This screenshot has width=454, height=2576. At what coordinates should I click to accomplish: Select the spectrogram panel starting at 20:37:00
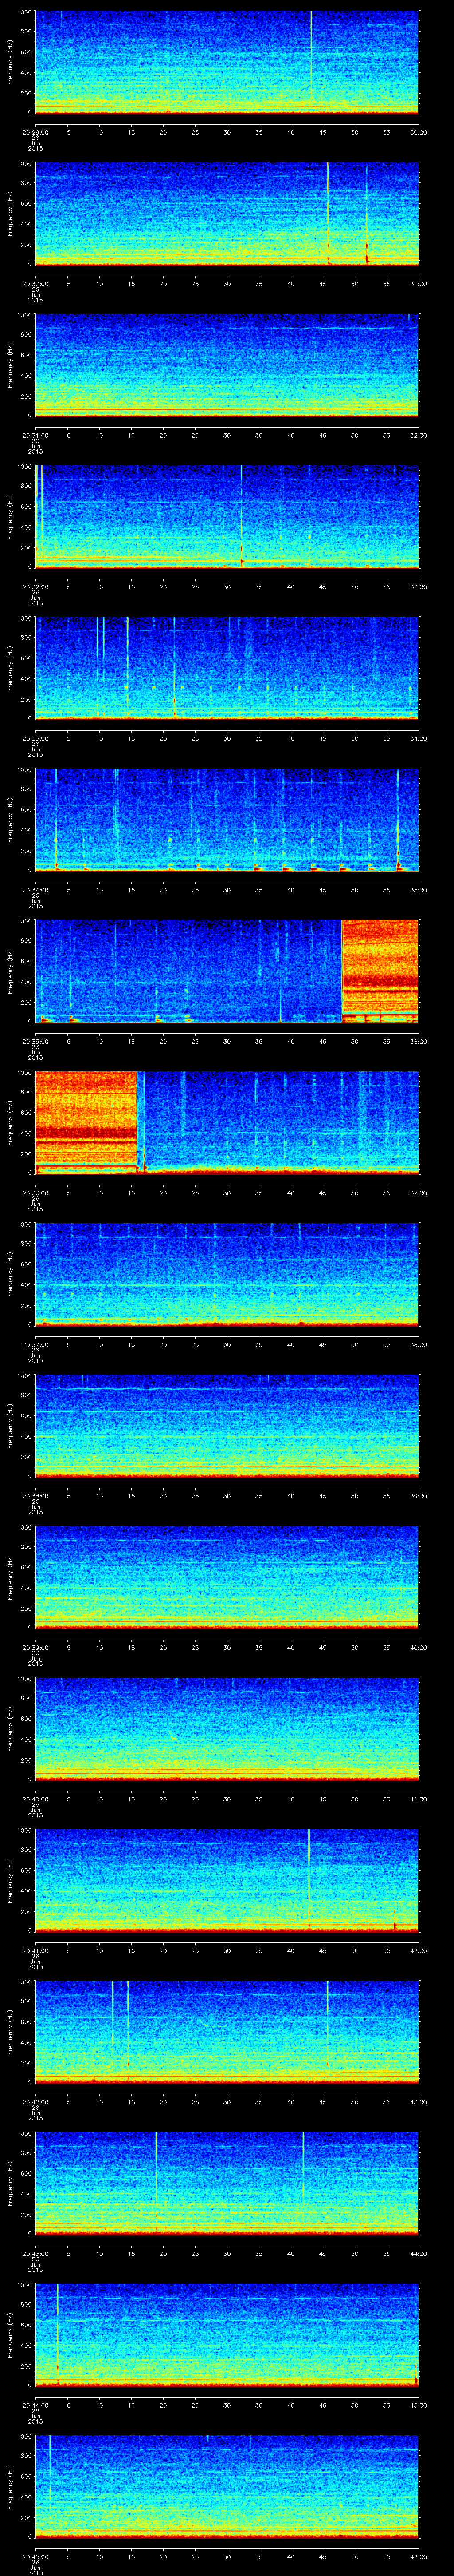click(227, 1273)
